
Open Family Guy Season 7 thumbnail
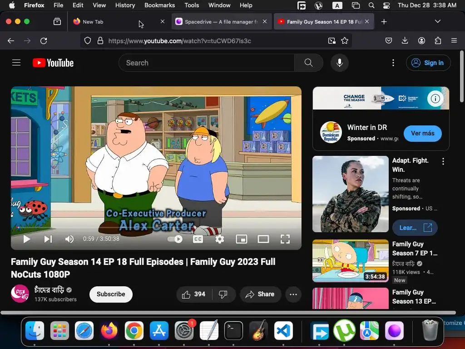(x=350, y=260)
